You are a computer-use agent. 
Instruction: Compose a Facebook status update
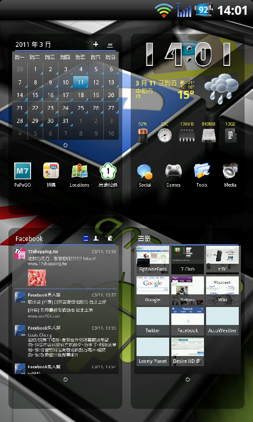click(x=110, y=238)
